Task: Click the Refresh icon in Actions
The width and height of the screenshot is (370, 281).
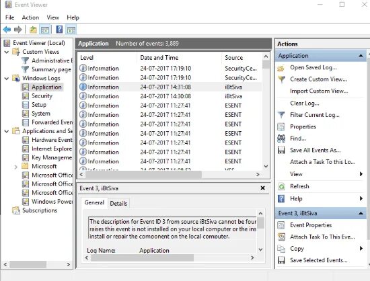Action: (281, 186)
